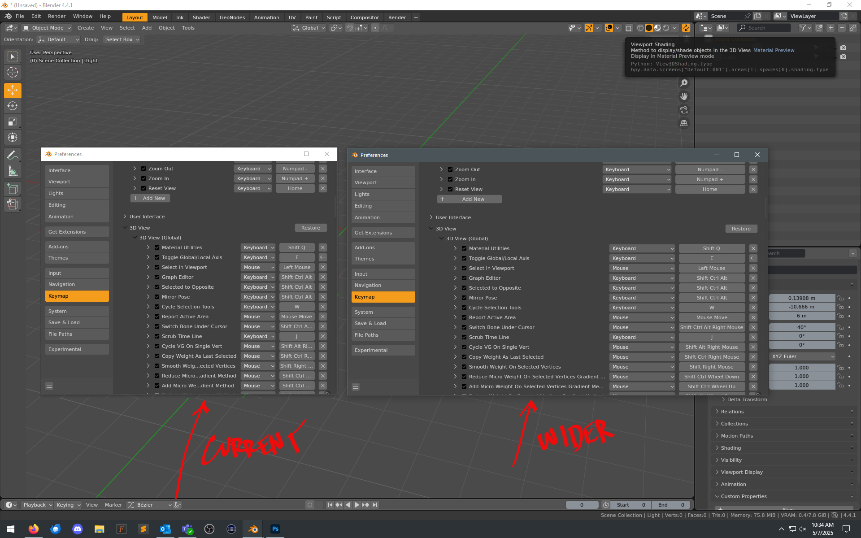Uncheck Graph Editor in right Preferences window
This screenshot has width=861, height=538.
tap(464, 278)
